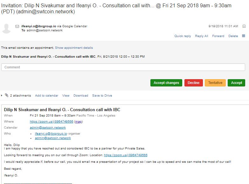Open organiser email ifeanyi.o@ibcgroup.io
Screen dimensions: 249x184
click(x=51, y=134)
